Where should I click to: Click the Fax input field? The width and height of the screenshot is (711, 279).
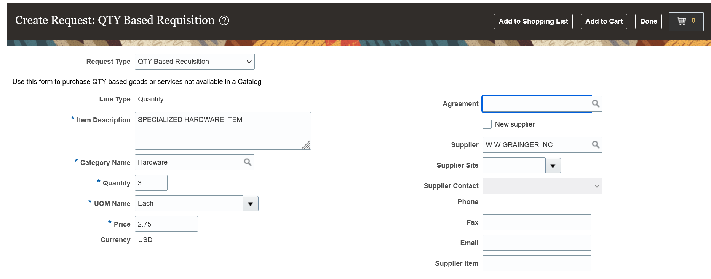point(537,222)
